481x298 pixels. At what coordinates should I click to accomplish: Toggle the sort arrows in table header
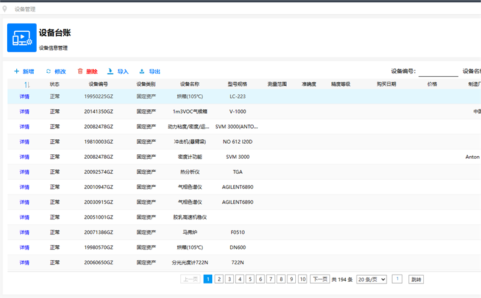coord(27,85)
